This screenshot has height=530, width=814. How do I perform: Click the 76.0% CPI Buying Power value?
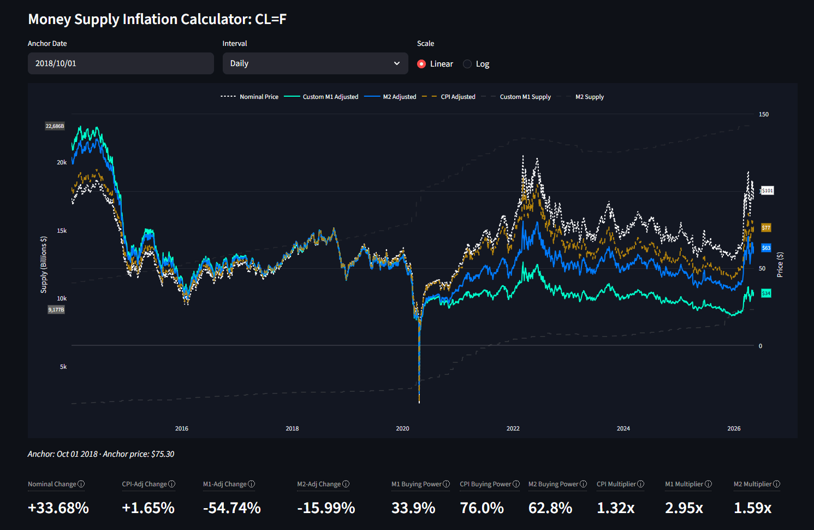tap(482, 508)
